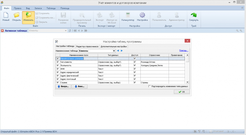Viewport: 246px width, 135px height.
Task: Click the blue right arrow next table
Action: 122,51
